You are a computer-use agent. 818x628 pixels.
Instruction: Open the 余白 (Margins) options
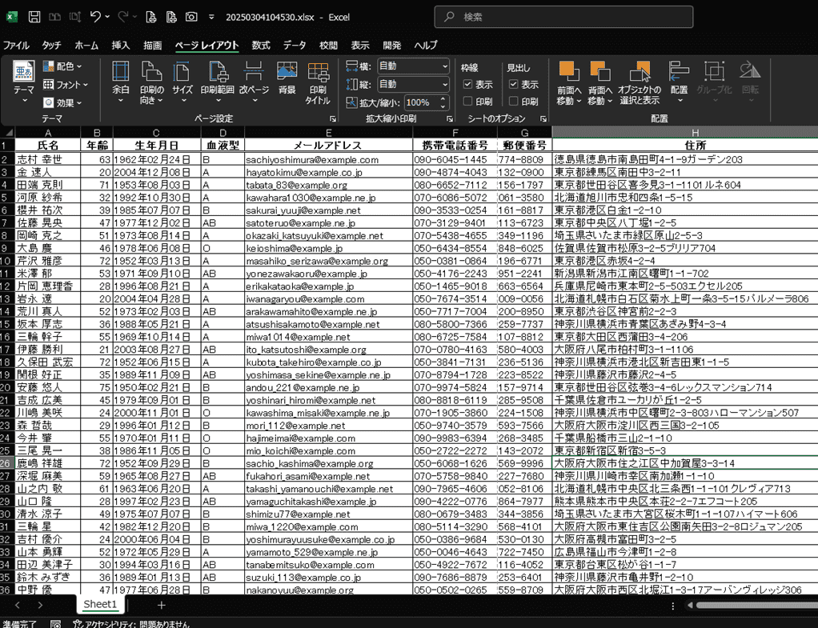point(120,82)
